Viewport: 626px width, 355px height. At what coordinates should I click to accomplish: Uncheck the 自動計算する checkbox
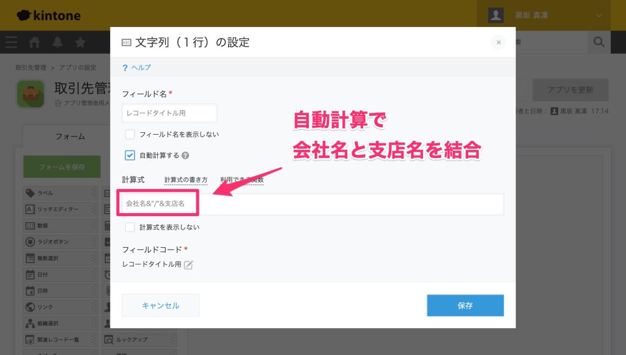(x=130, y=155)
